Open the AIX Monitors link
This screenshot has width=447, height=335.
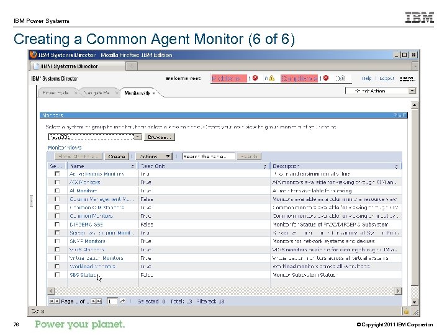coord(84,182)
